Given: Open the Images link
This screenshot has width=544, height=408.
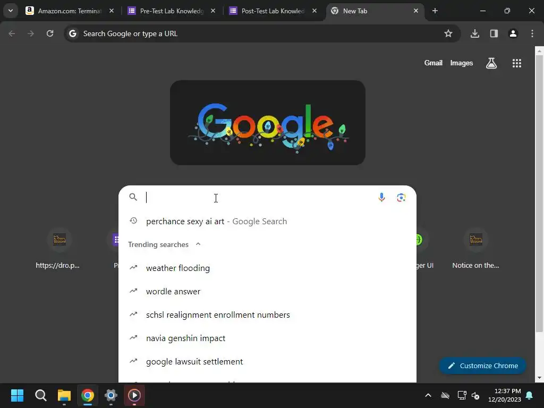Looking at the screenshot, I should coord(462,63).
